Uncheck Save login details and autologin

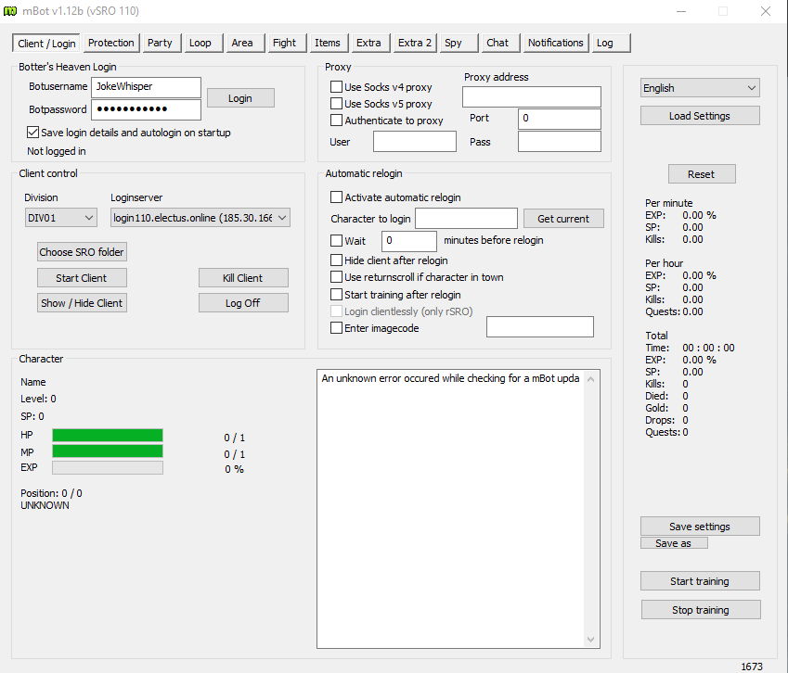(33, 133)
